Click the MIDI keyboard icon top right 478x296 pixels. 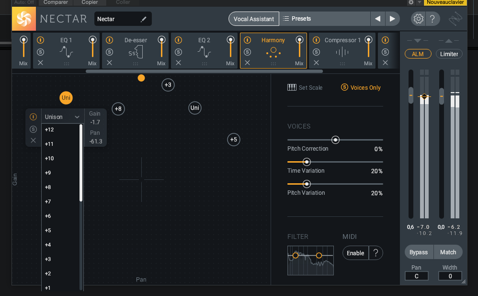[x=455, y=18]
